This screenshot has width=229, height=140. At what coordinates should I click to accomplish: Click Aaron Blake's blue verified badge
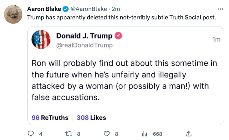click(66, 9)
